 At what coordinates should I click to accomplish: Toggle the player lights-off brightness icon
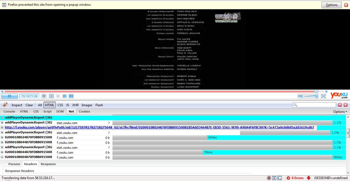44,96
